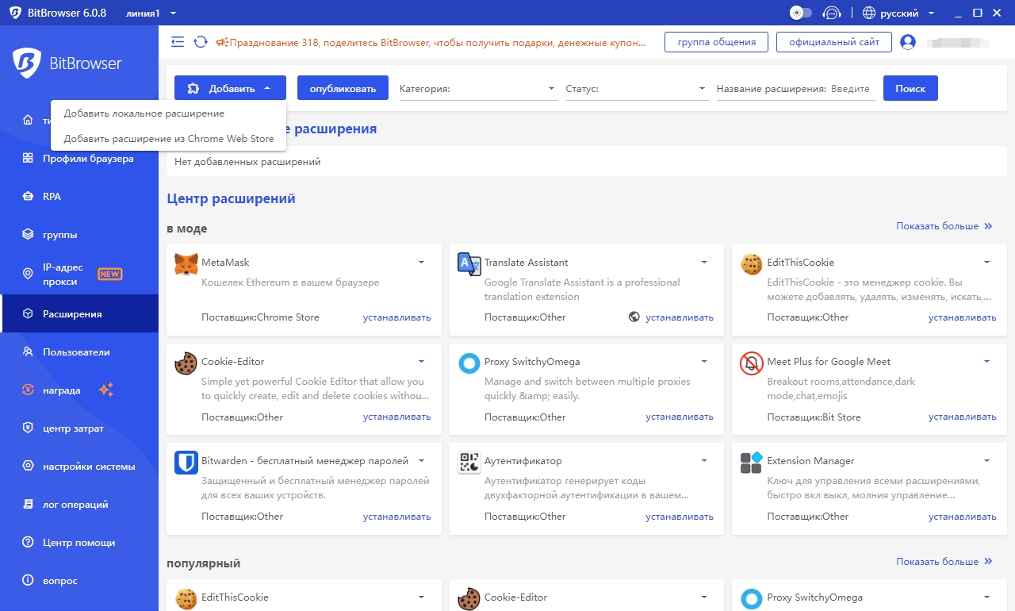Choose Добавить расширение из Chrome Web Store
This screenshot has height=611, width=1015.
click(x=168, y=139)
